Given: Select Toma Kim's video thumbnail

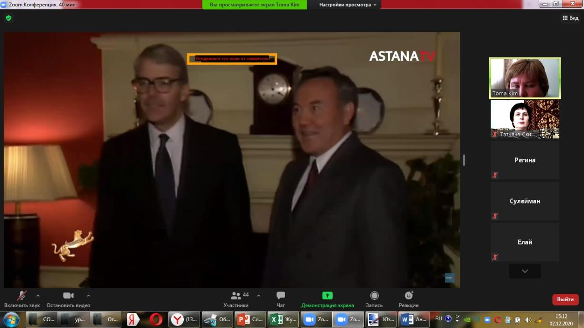Looking at the screenshot, I should (525, 78).
